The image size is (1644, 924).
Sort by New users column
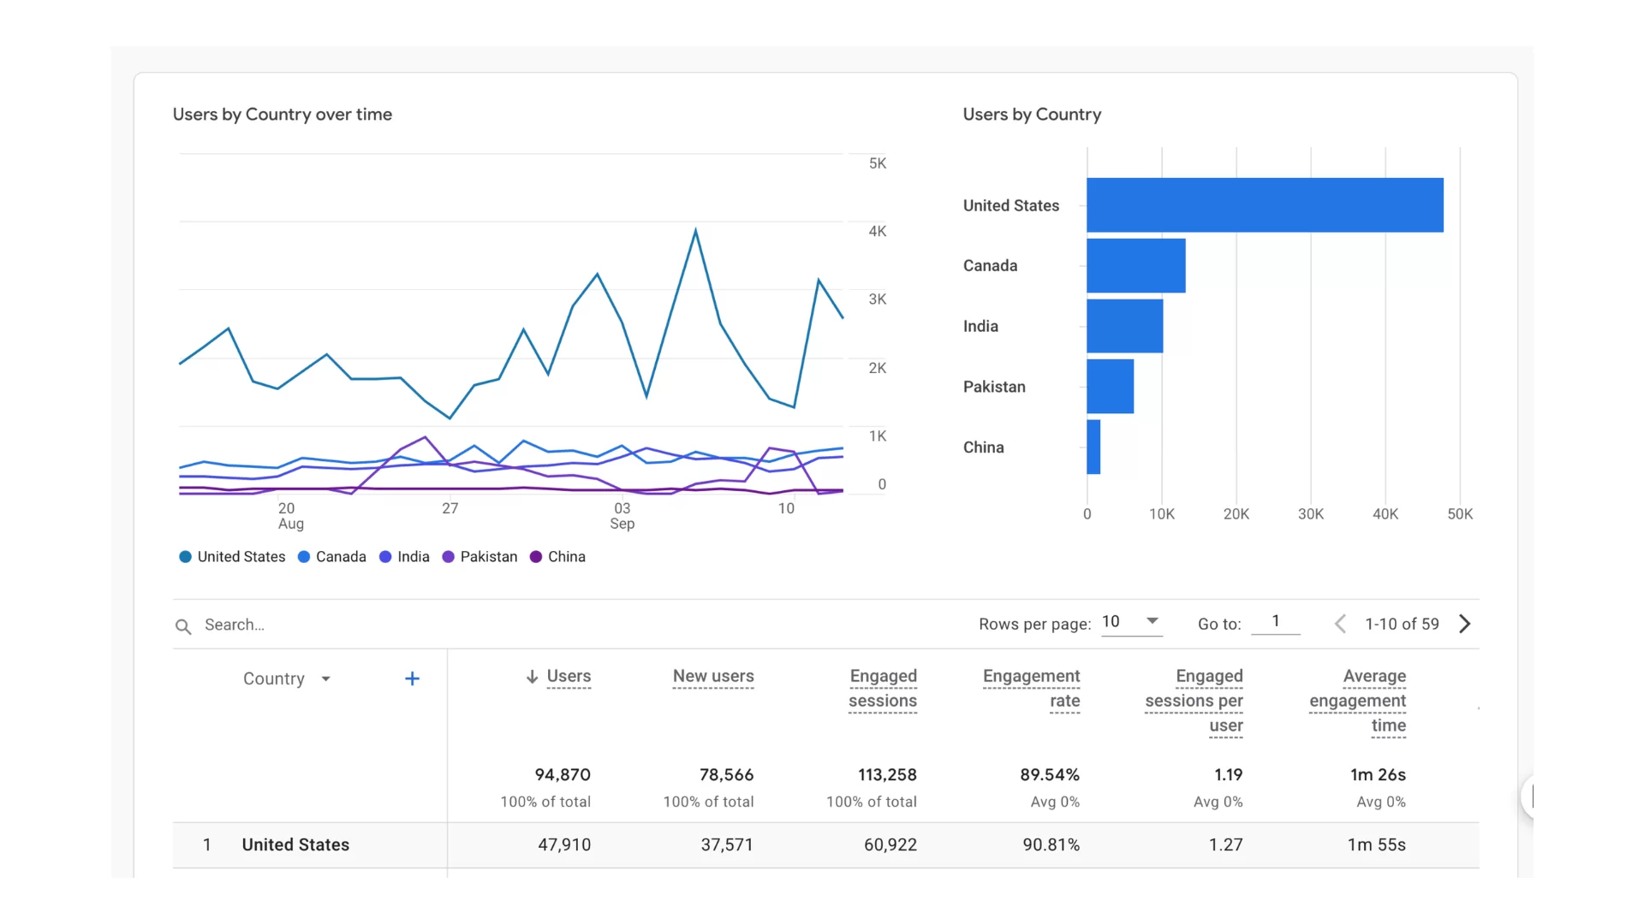tap(712, 676)
